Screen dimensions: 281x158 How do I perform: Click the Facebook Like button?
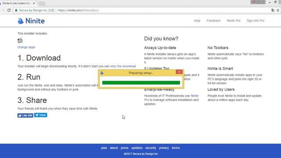click(x=25, y=115)
